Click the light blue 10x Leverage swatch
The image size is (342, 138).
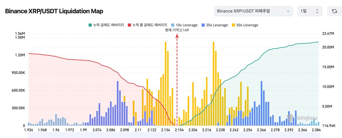[173, 25]
